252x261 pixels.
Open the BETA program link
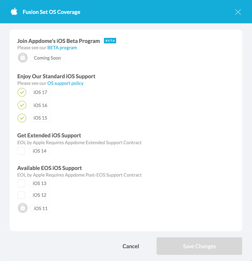point(62,48)
